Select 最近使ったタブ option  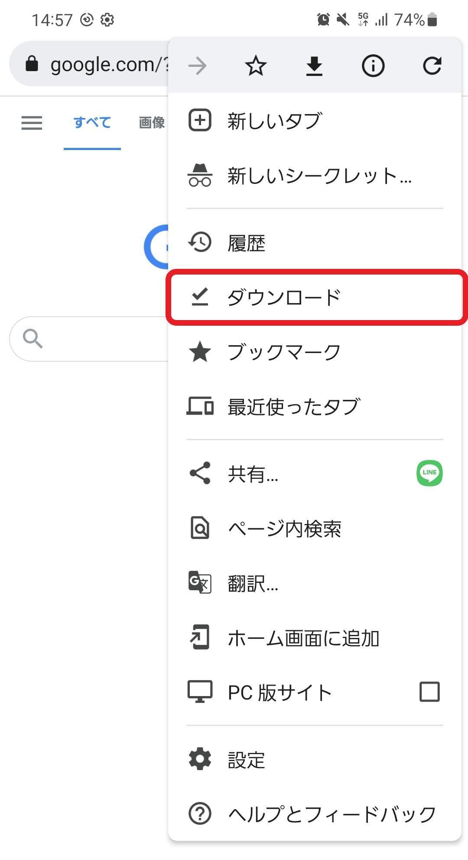pyautogui.click(x=293, y=406)
